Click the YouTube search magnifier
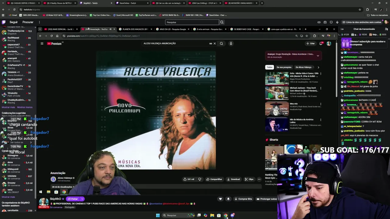The height and width of the screenshot is (219, 390). [x=222, y=43]
